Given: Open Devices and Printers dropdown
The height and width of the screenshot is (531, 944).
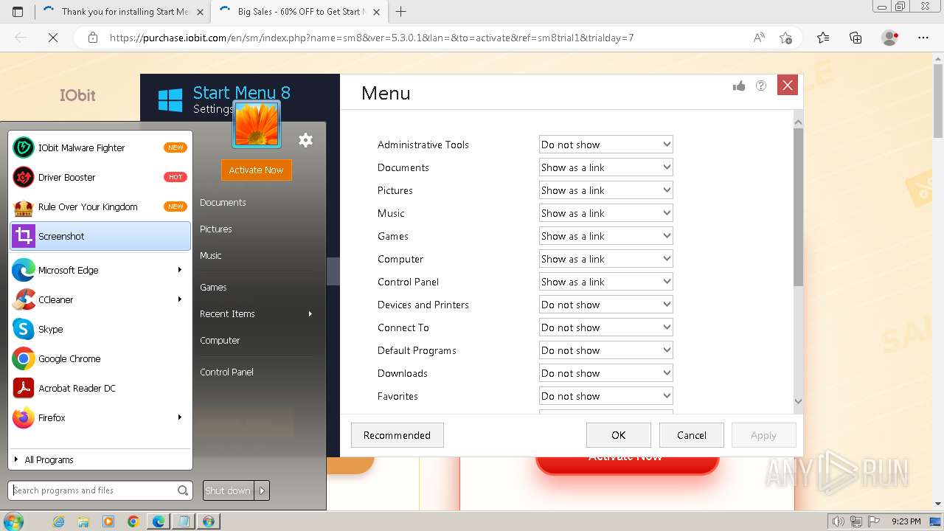Looking at the screenshot, I should click(x=605, y=305).
